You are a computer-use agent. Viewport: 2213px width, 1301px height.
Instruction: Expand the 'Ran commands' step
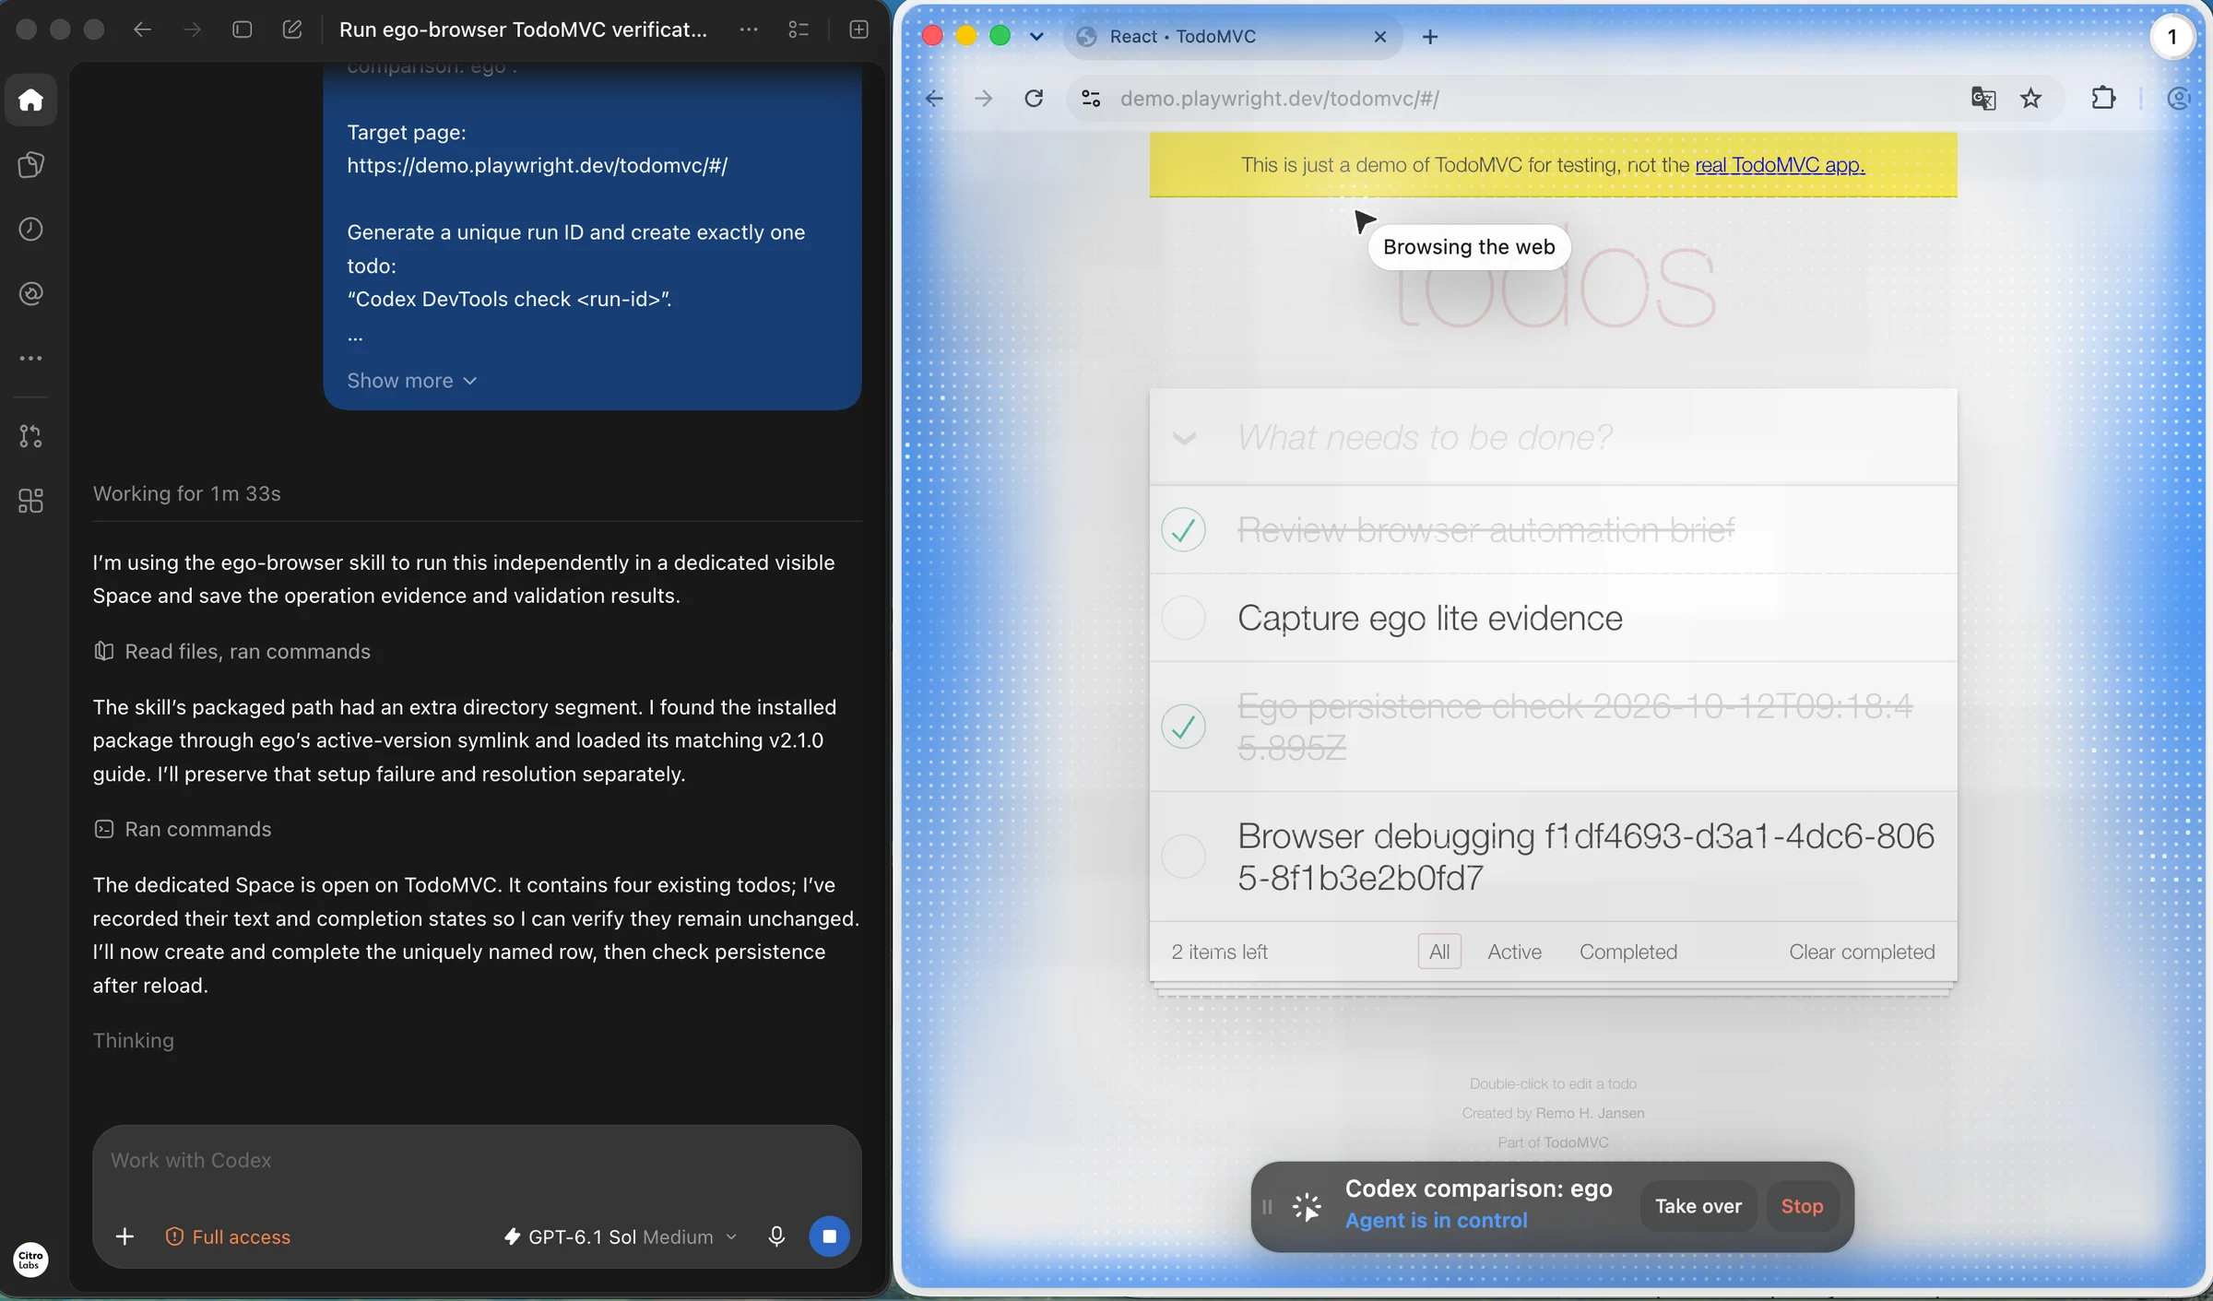[x=182, y=829]
